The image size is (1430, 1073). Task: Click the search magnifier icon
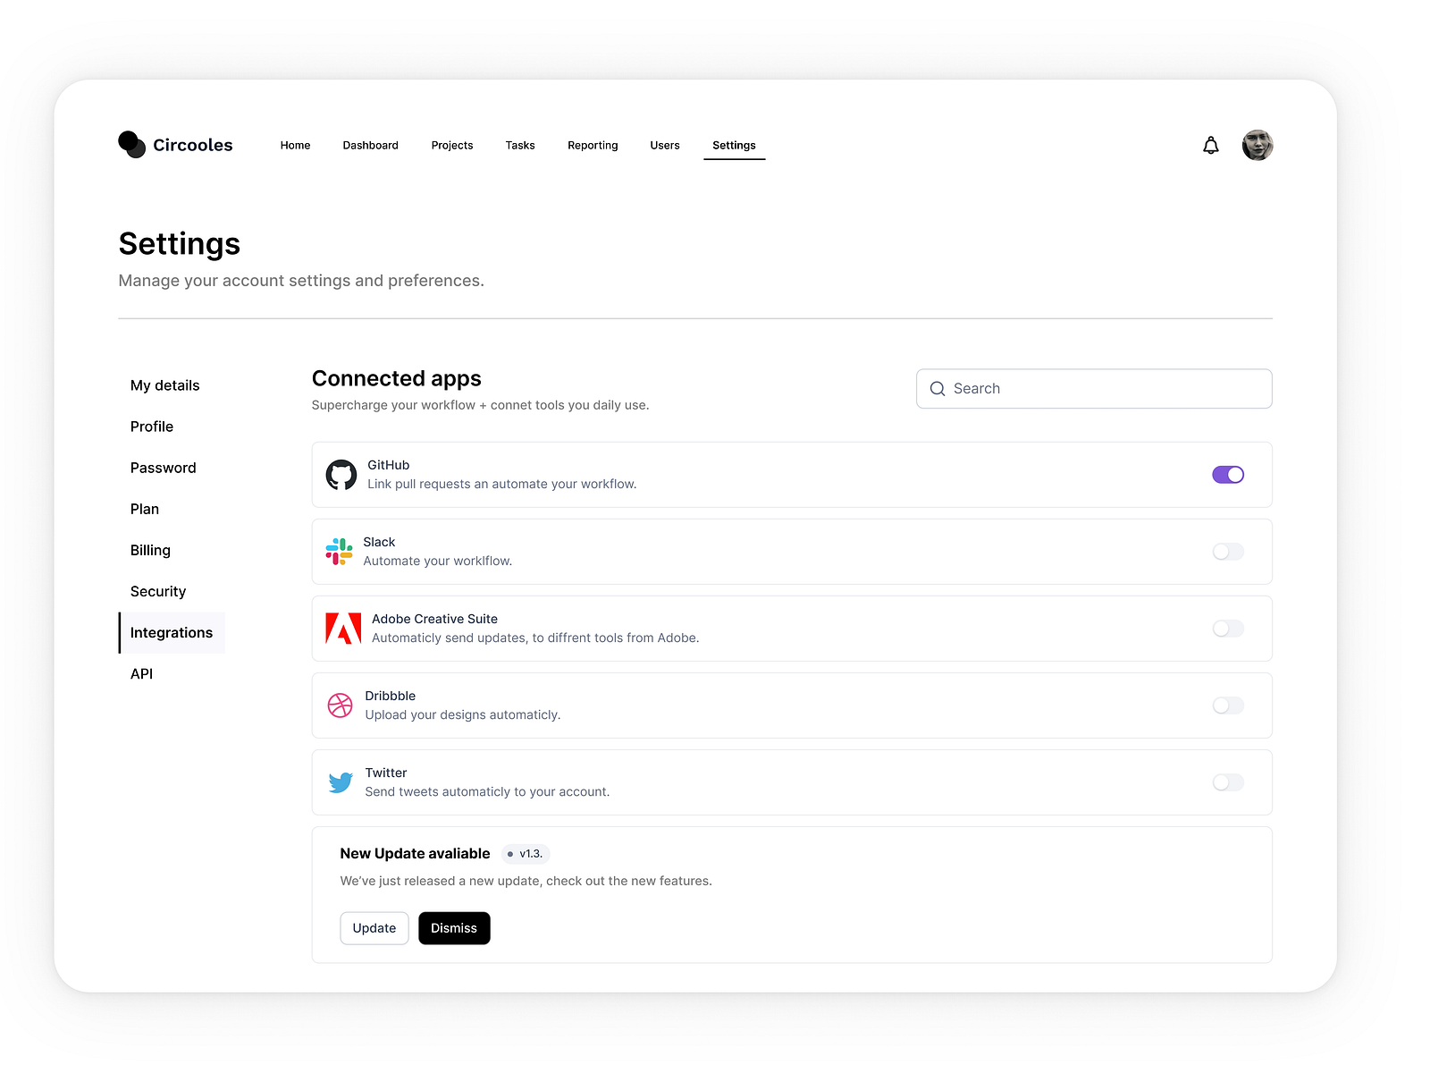point(937,388)
